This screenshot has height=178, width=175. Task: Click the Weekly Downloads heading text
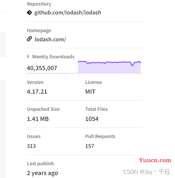point(53,57)
